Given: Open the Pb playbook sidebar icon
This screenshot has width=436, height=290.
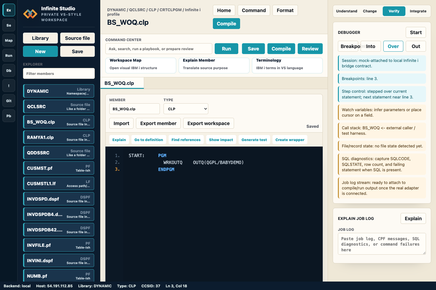Looking at the screenshot, I should [x=9, y=116].
